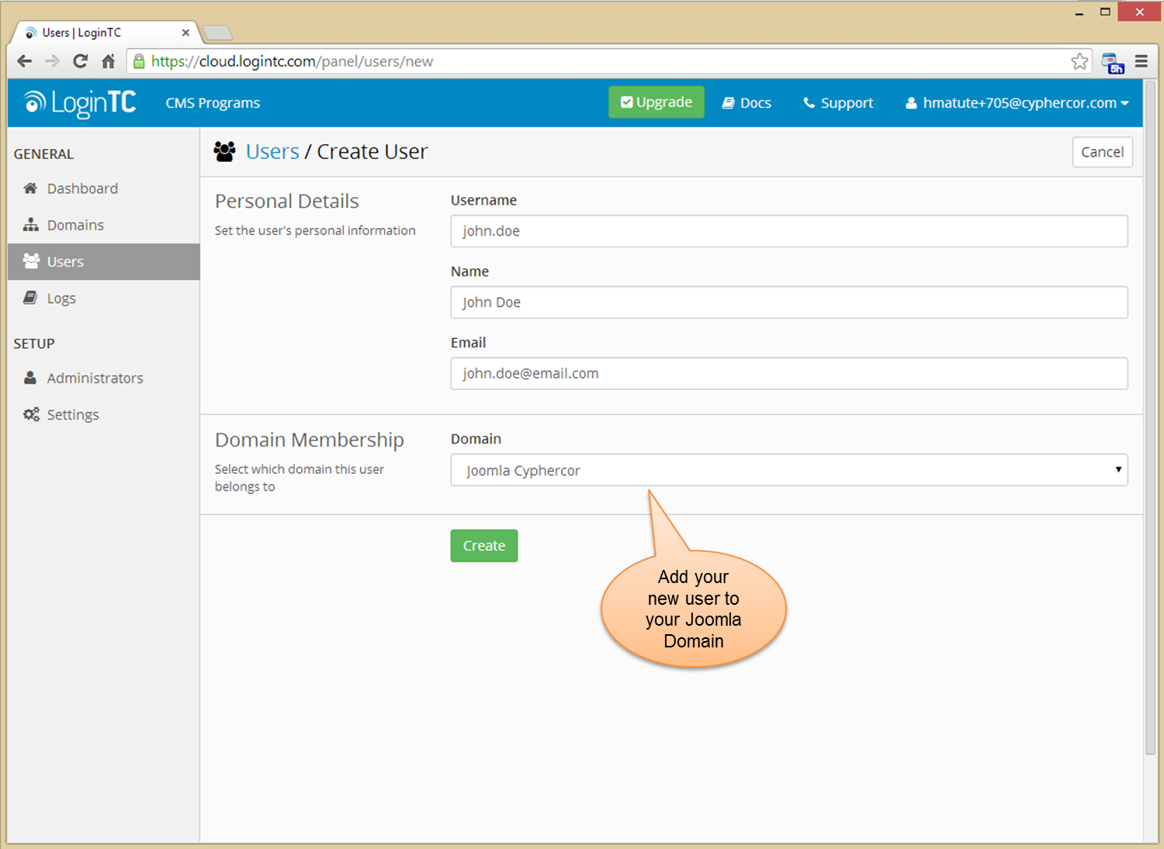Reload the page with refresh icon
Screen dimensions: 1164x849
pyautogui.click(x=80, y=61)
